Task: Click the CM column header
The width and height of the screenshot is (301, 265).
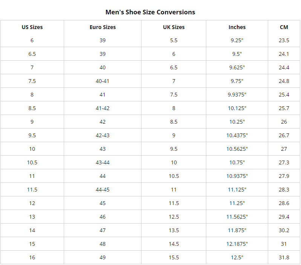Action: (284, 27)
